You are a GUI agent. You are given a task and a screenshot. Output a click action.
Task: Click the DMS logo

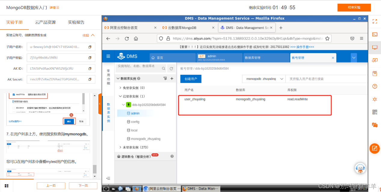127,56
